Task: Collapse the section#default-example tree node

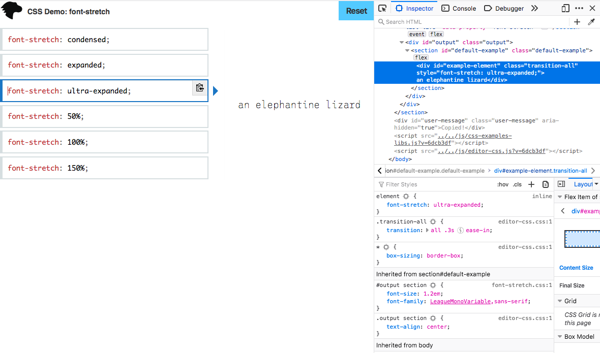Action: point(407,50)
